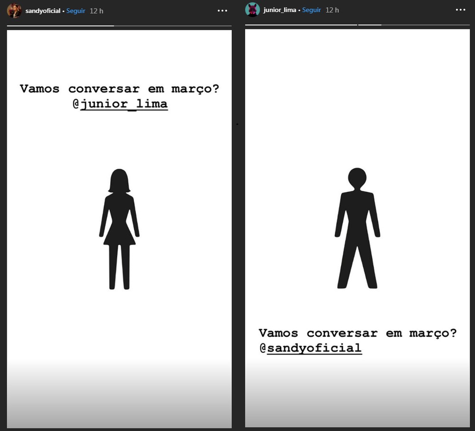Click the filled progress bar on sandyoficial's story
Viewport: 475px width, 431px height.
[x=60, y=26]
